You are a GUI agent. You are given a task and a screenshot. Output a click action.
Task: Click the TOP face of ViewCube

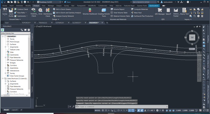192,37
